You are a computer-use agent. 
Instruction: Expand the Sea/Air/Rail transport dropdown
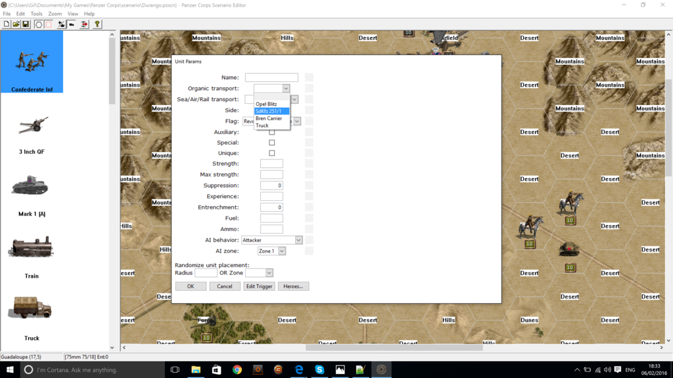(294, 100)
